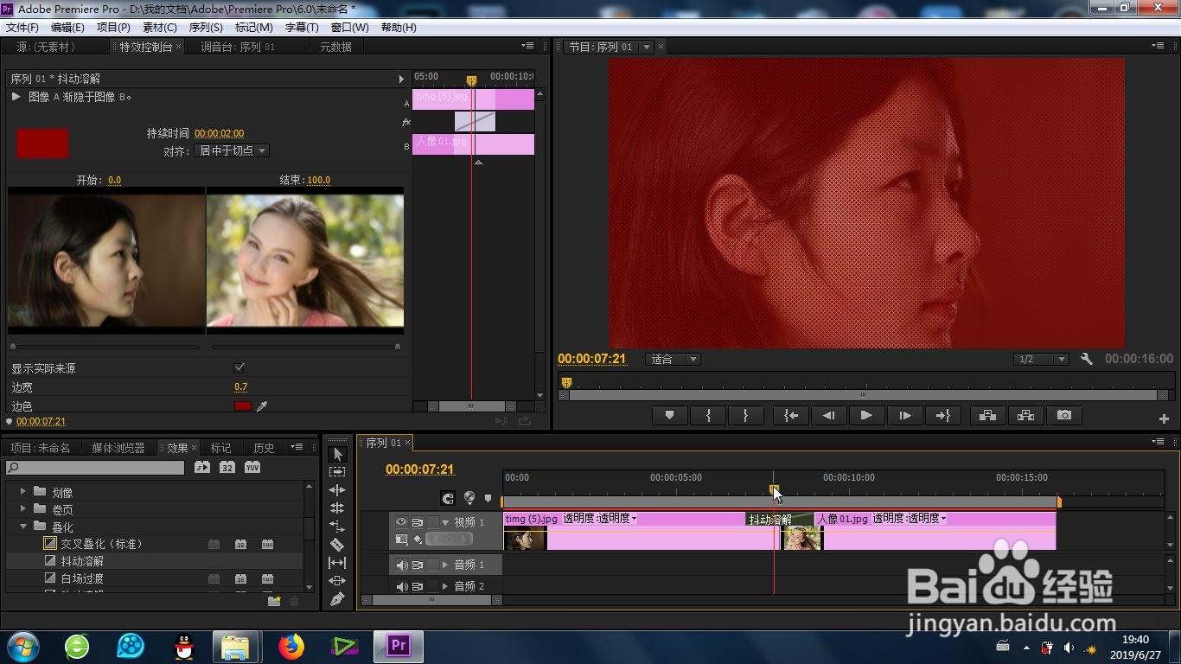Open 边色 dark red color swatch
Screen dimensions: 1181x664
point(243,406)
